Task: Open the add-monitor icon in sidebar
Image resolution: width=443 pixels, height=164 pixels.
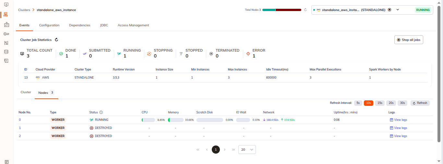Action: [x=6, y=5]
